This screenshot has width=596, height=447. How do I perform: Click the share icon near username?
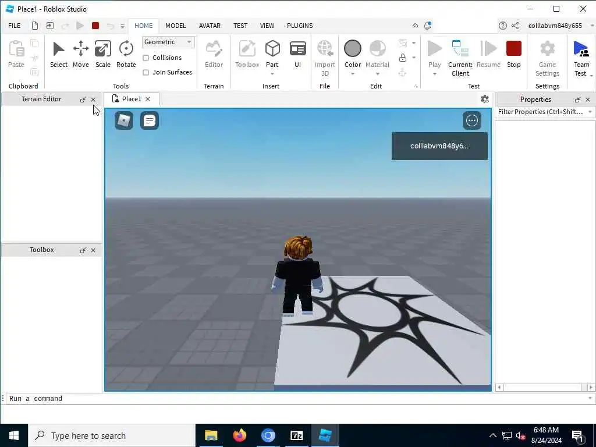click(x=515, y=26)
